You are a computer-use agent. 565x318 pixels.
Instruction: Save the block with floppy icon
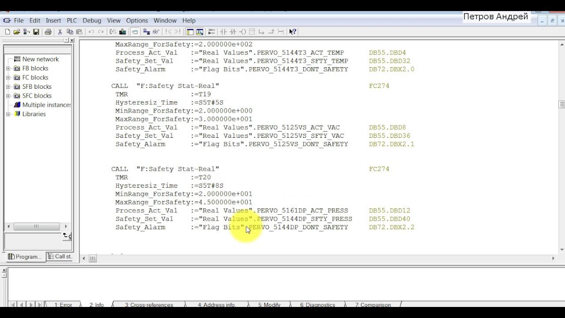point(36,32)
